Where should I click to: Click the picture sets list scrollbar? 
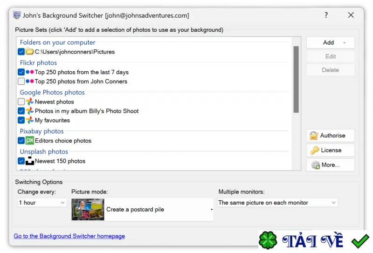tap(296, 79)
